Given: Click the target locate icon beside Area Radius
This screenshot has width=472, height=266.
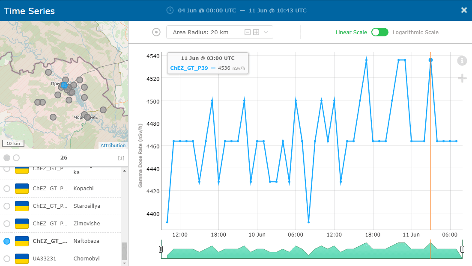Looking at the screenshot, I should coord(156,32).
